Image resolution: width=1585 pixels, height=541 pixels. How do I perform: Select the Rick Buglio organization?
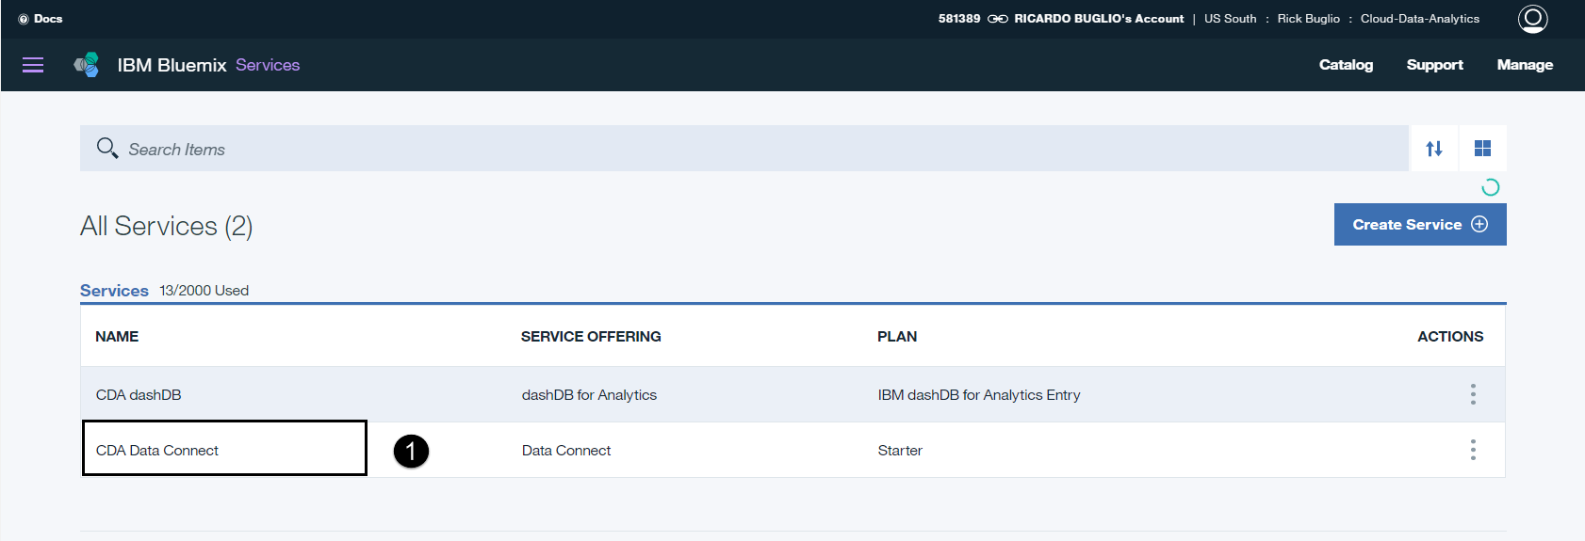pyautogui.click(x=1308, y=19)
